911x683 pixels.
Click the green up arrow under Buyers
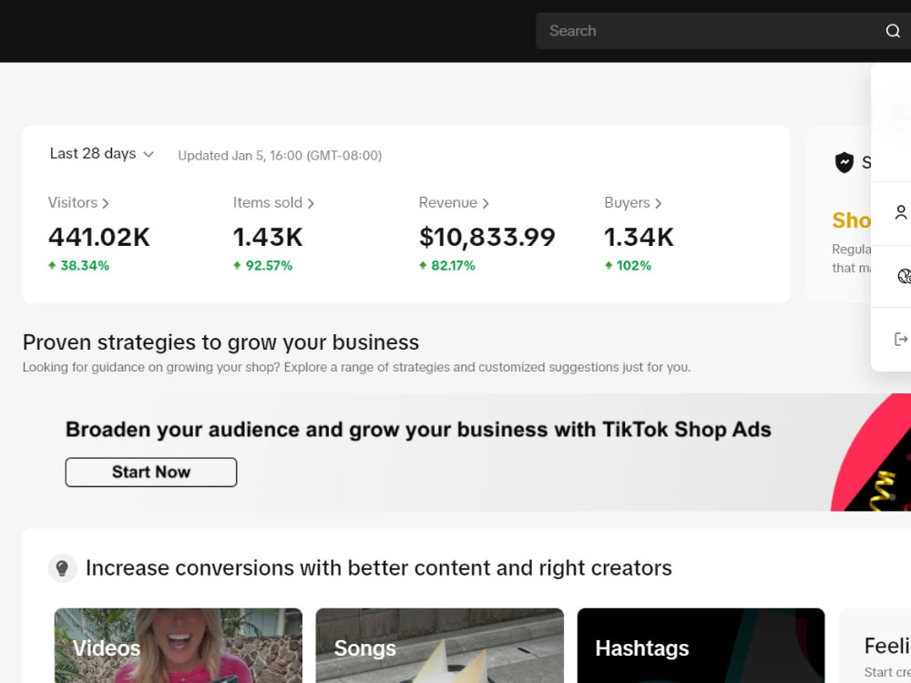609,265
